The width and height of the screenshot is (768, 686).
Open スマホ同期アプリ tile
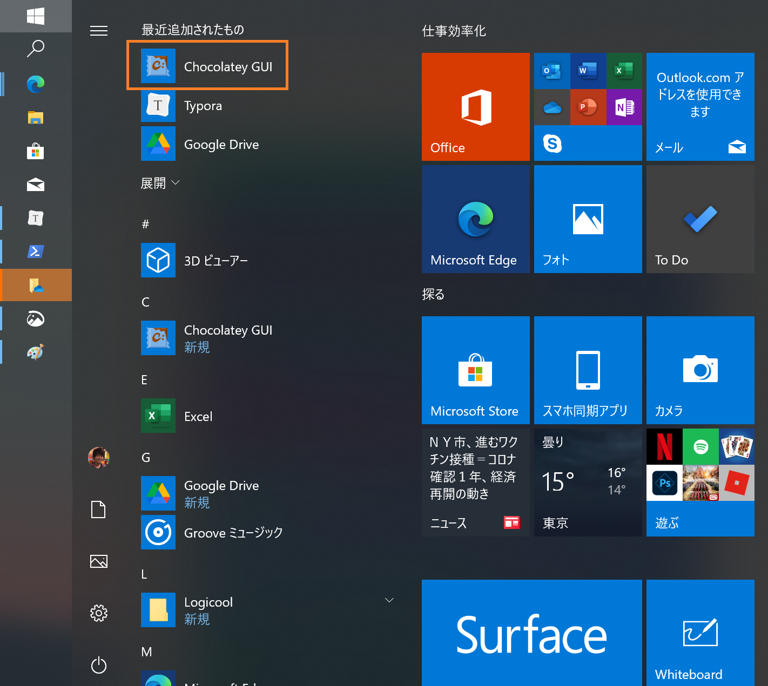(588, 370)
